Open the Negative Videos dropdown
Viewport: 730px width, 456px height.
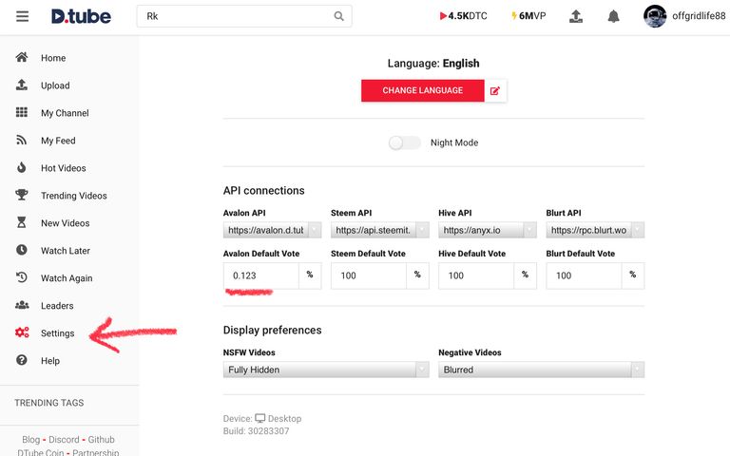pos(542,370)
